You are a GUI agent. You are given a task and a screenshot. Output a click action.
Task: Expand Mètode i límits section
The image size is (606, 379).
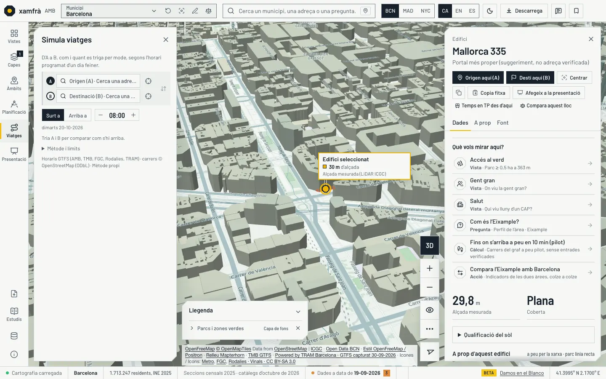61,149
